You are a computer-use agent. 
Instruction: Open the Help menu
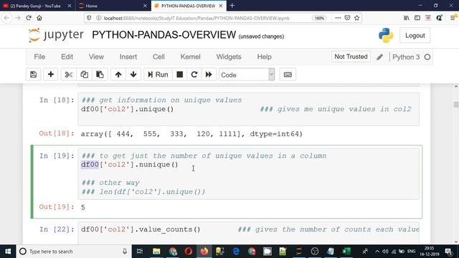(x=265, y=57)
